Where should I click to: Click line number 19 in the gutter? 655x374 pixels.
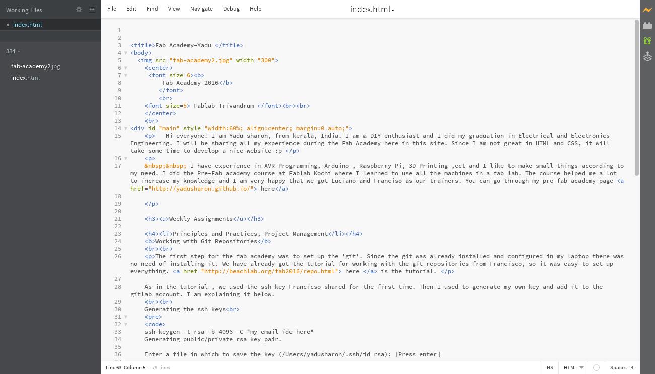(x=118, y=204)
